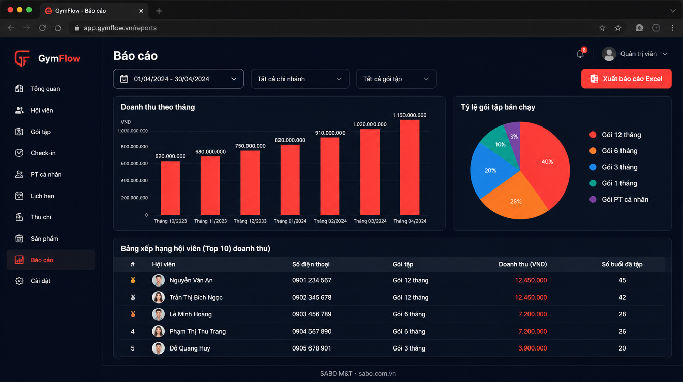683x382 pixels.
Task: Open a new browser tab
Action: click(159, 11)
